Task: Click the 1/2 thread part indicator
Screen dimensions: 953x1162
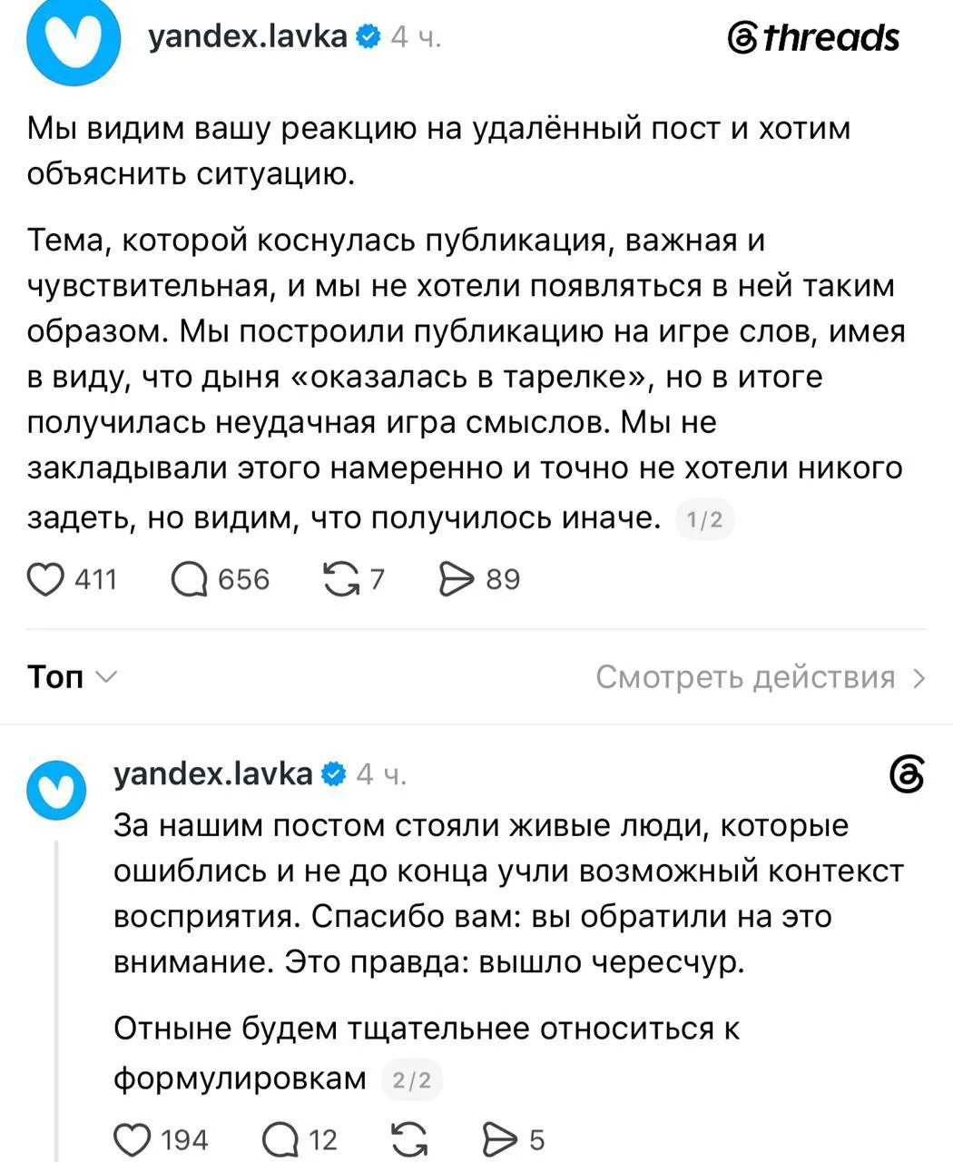Action: (705, 519)
